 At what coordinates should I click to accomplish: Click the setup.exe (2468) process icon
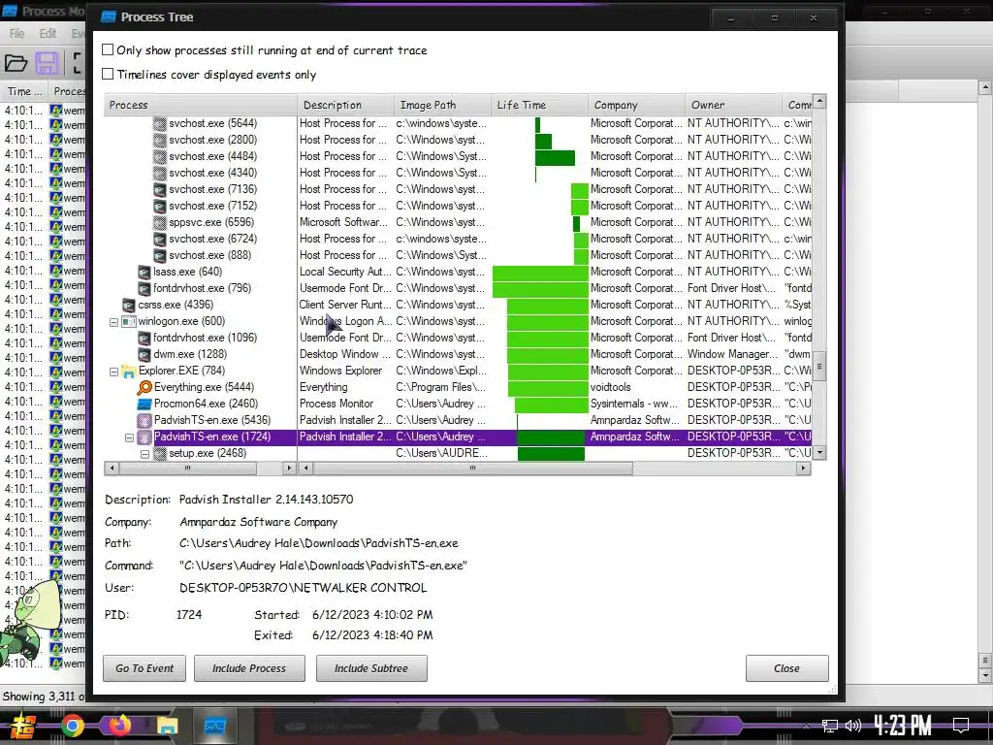click(x=160, y=453)
